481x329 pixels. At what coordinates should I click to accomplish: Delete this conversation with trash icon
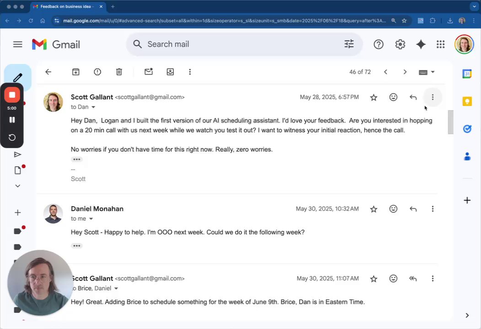coord(119,72)
